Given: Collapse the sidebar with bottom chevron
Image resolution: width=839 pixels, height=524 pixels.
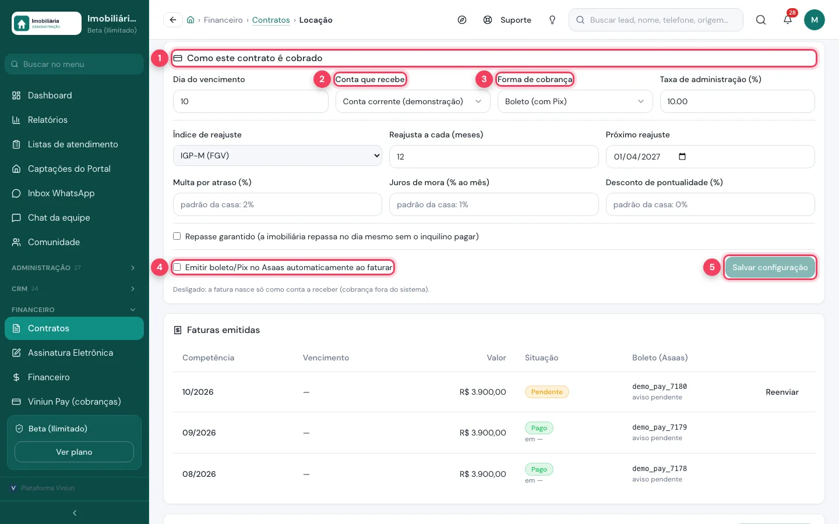Looking at the screenshot, I should tap(75, 513).
